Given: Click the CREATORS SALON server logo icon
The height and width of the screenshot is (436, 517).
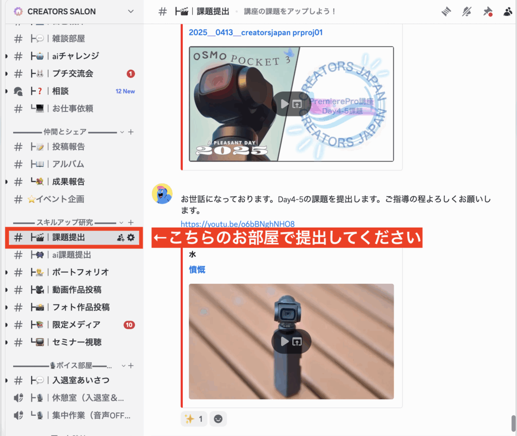Looking at the screenshot, I should (19, 12).
